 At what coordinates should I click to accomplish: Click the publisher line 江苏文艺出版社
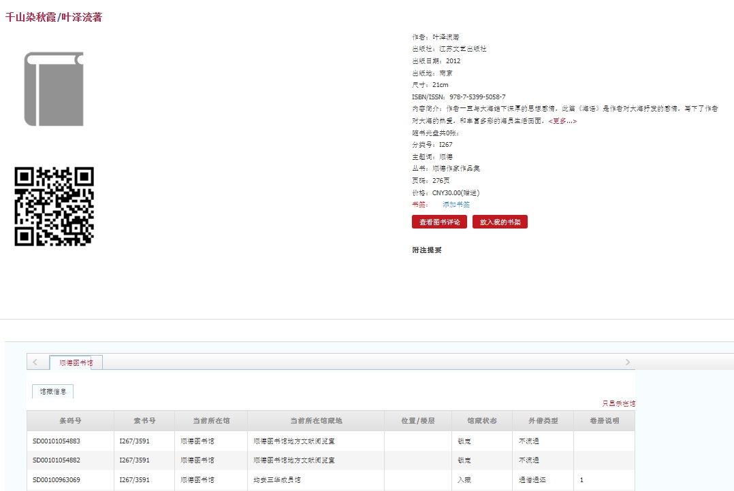coord(449,49)
